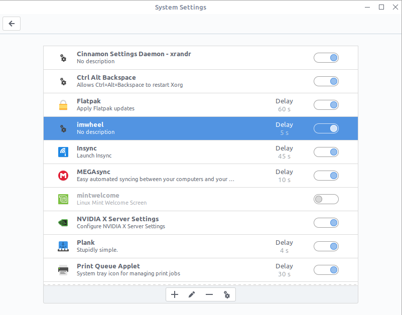The height and width of the screenshot is (315, 402).
Task: Click the back arrow button
Action: click(12, 24)
